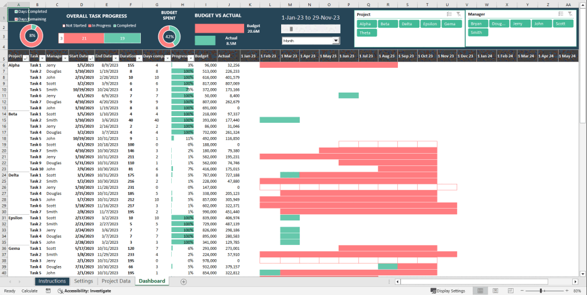Toggle the Theta project slicer button
587x295 pixels.
coord(366,33)
